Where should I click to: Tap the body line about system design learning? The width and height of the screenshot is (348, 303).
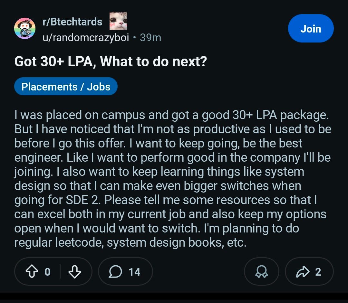point(159,172)
